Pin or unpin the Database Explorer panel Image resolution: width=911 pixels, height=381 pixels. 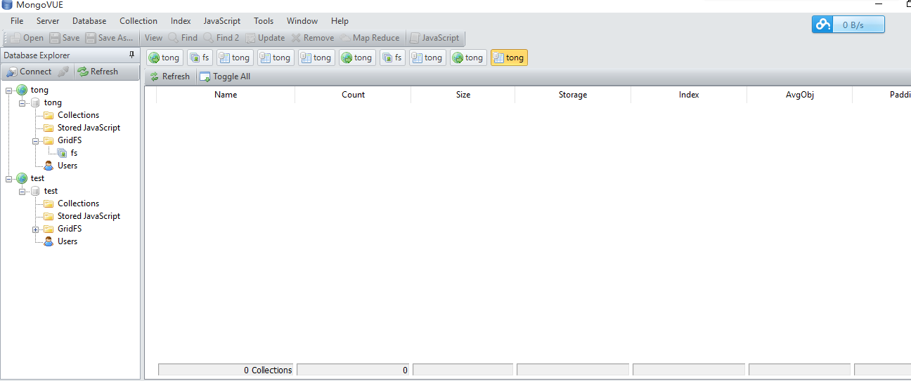[x=131, y=55]
